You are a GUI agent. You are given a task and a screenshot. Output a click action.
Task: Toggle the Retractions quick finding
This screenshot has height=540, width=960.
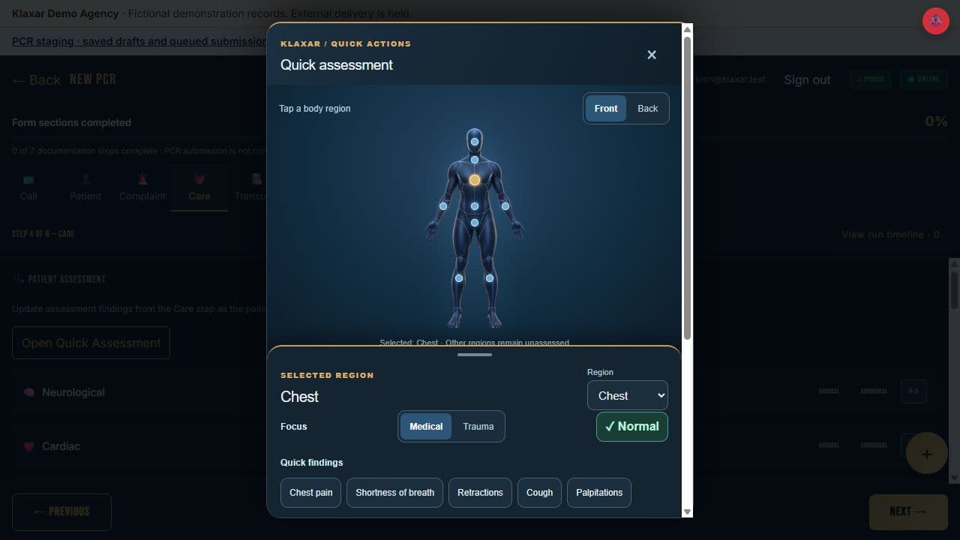click(x=480, y=493)
